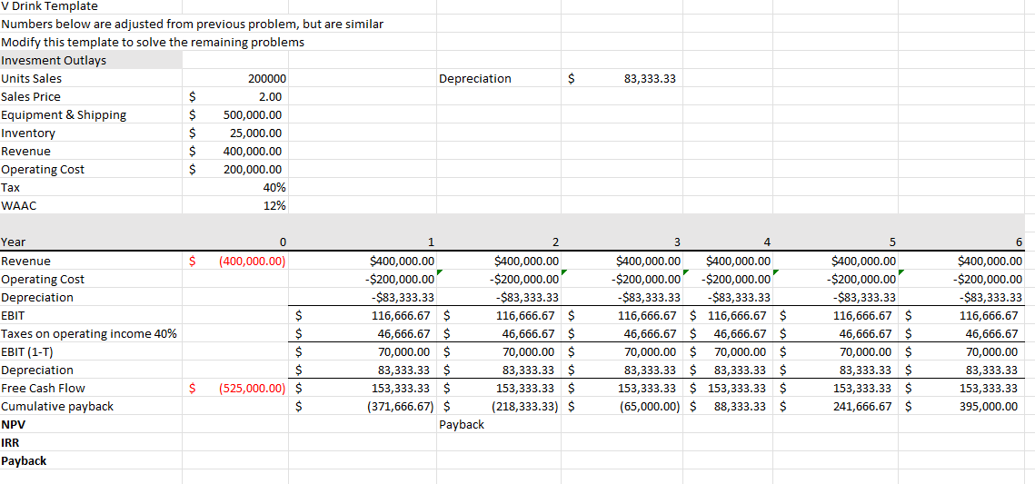Select the Year 6 column header
Viewport: 1035px width, 484px height.
click(1019, 242)
